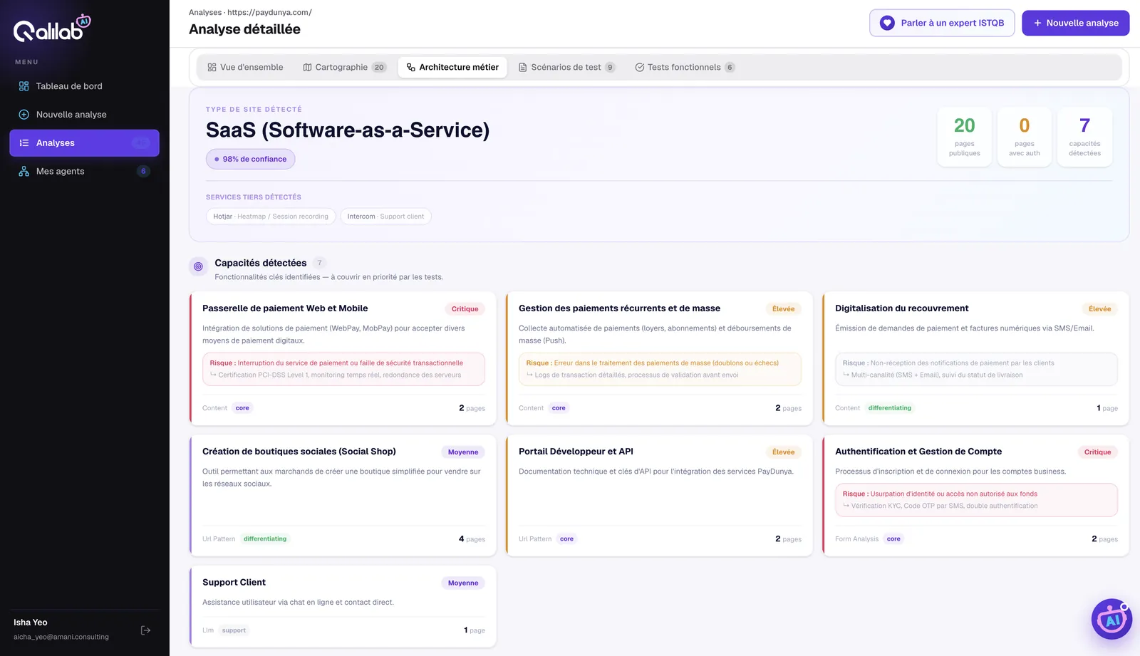Viewport: 1140px width, 656px height.
Task: Click the target icon next to Capacités détectées
Action: [x=198, y=266]
